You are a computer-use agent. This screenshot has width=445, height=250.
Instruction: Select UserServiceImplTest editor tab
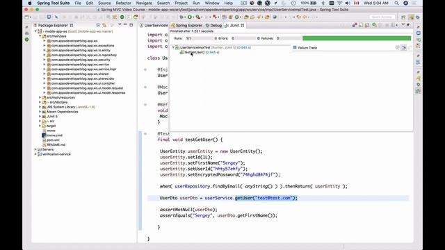(154, 25)
